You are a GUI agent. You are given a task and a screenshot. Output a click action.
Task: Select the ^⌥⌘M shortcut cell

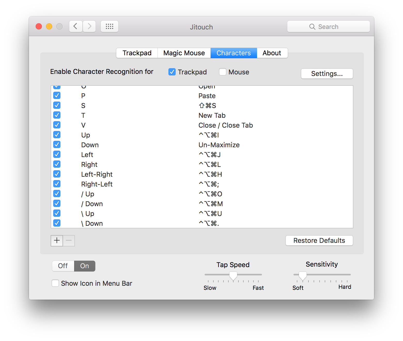point(211,204)
